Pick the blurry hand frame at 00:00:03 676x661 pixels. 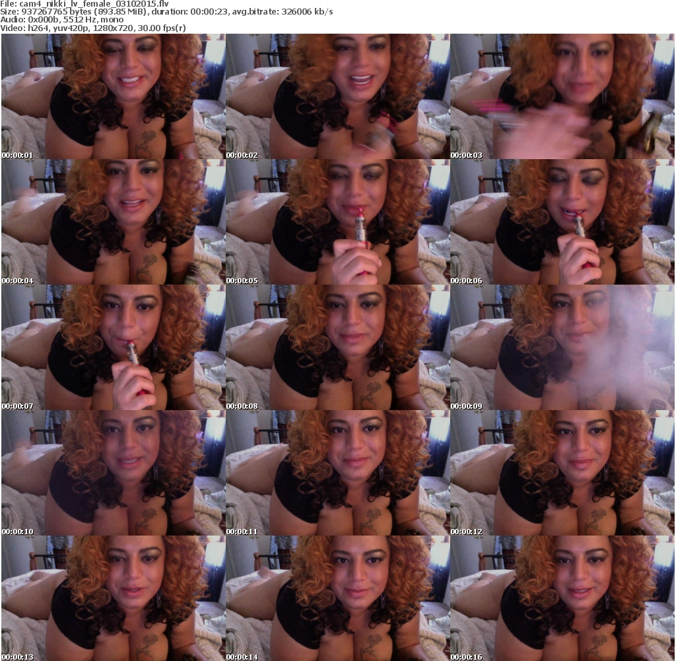coord(562,96)
